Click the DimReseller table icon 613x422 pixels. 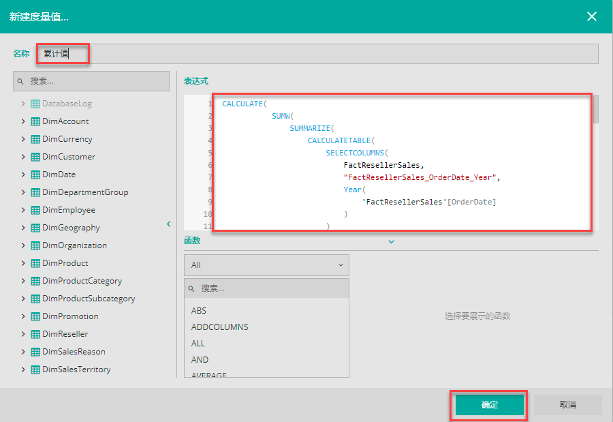[35, 334]
